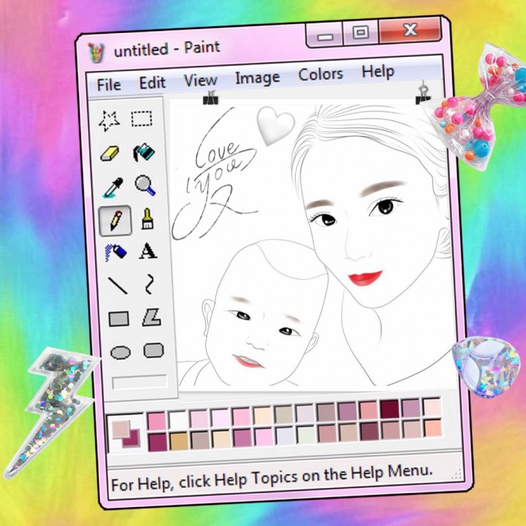
Task: Click the 'For Help, click Help Topics' status text
Action: click(x=272, y=478)
